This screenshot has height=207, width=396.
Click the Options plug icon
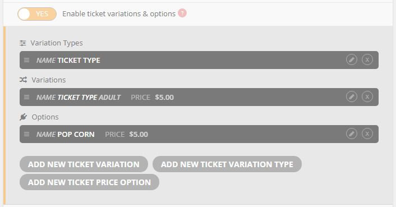pos(23,117)
